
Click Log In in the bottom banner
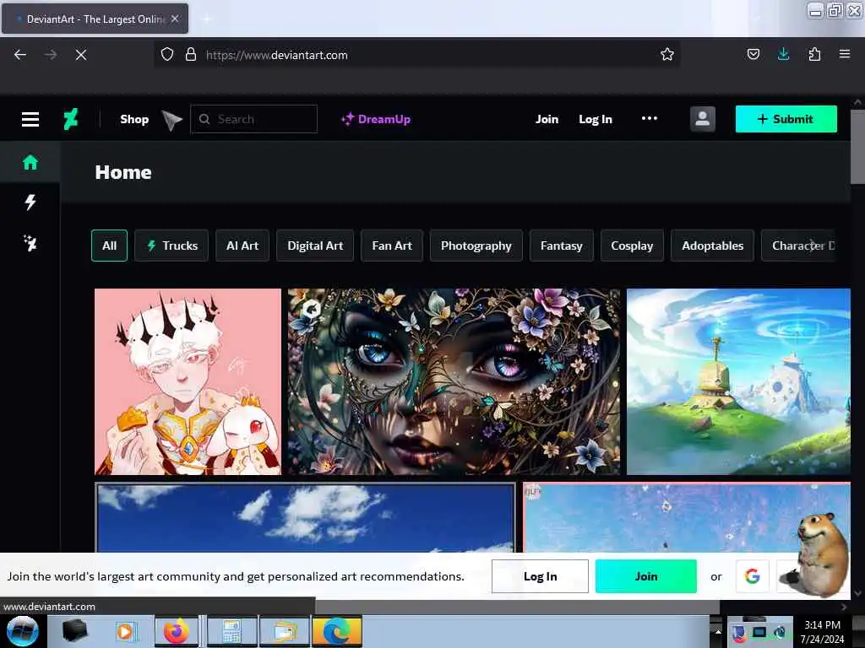(x=540, y=576)
